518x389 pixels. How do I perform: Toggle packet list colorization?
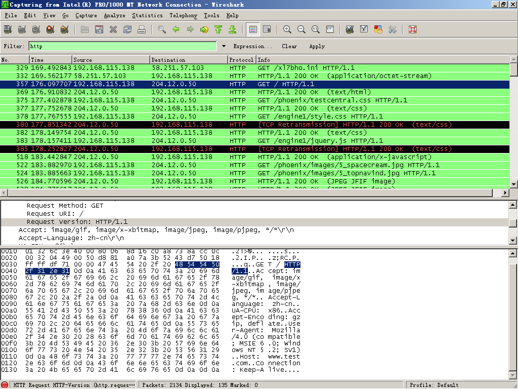[253, 29]
